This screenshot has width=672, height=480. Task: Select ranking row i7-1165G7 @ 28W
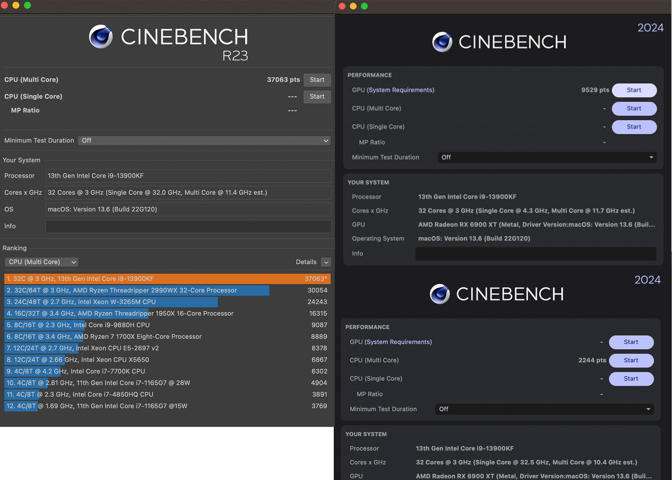[x=167, y=383]
